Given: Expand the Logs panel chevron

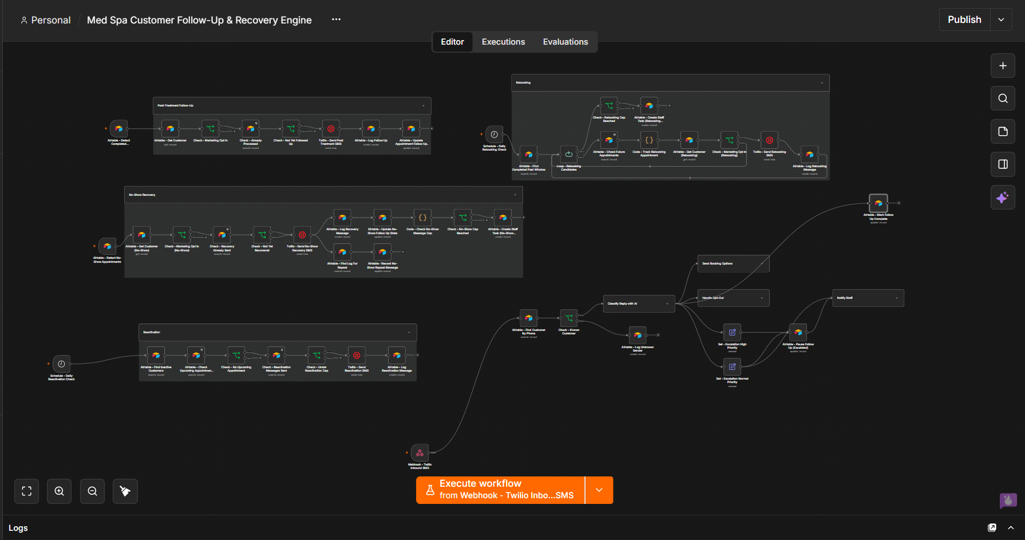Looking at the screenshot, I should click(x=1011, y=528).
